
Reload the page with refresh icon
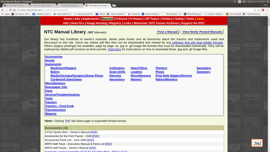(x=10, y=10)
